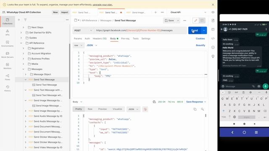
Task: Open the response JSON format dropdown
Action: point(133,109)
